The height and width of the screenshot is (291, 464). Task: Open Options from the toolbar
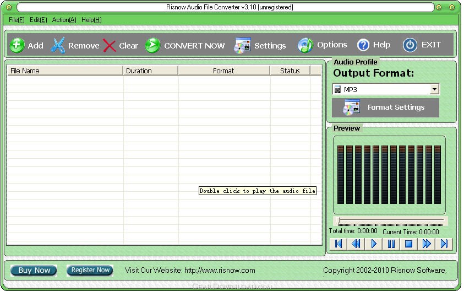coord(322,45)
